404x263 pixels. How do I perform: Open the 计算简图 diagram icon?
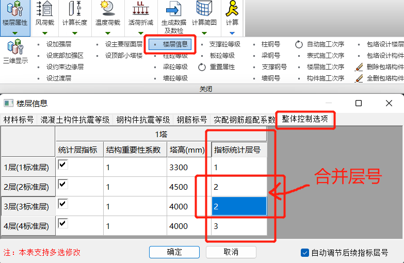[x=204, y=9]
